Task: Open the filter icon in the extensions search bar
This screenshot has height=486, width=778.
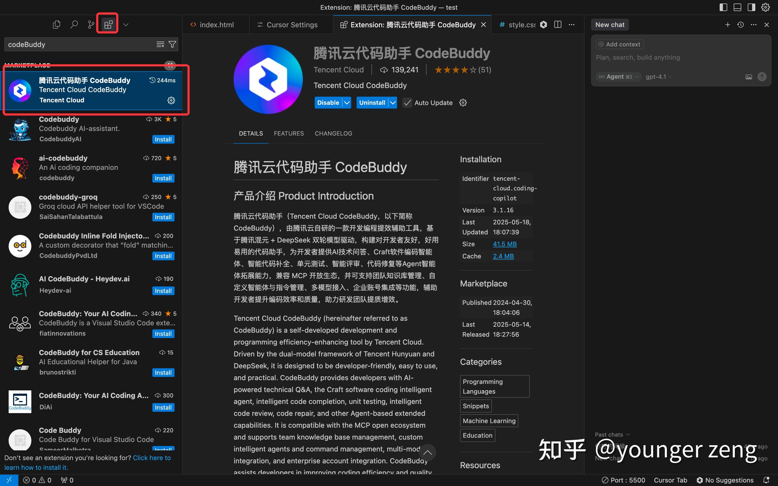Action: tap(172, 44)
